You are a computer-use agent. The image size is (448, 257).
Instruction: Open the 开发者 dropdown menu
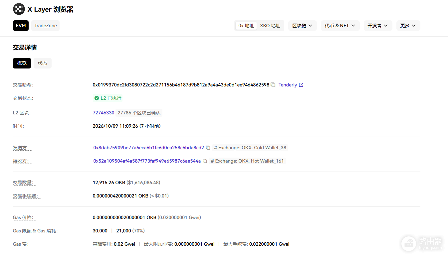(378, 26)
